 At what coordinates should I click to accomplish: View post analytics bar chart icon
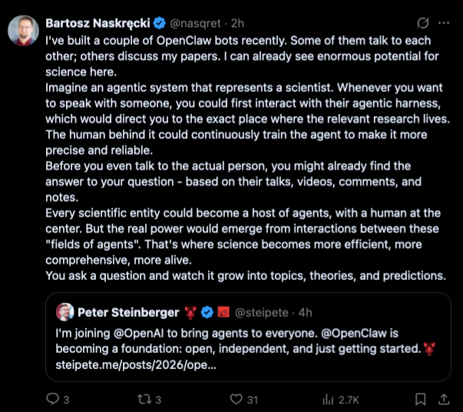tap(329, 398)
